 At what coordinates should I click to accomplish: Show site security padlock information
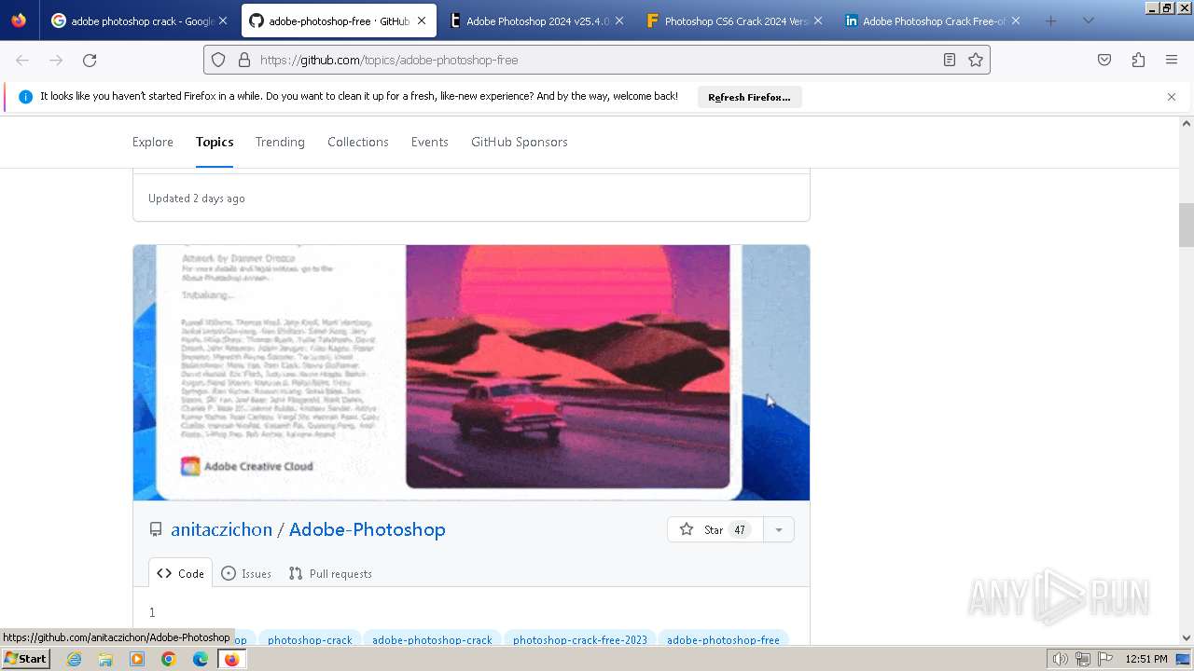coord(244,60)
